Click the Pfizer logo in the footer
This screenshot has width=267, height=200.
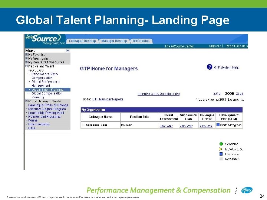[247, 190]
